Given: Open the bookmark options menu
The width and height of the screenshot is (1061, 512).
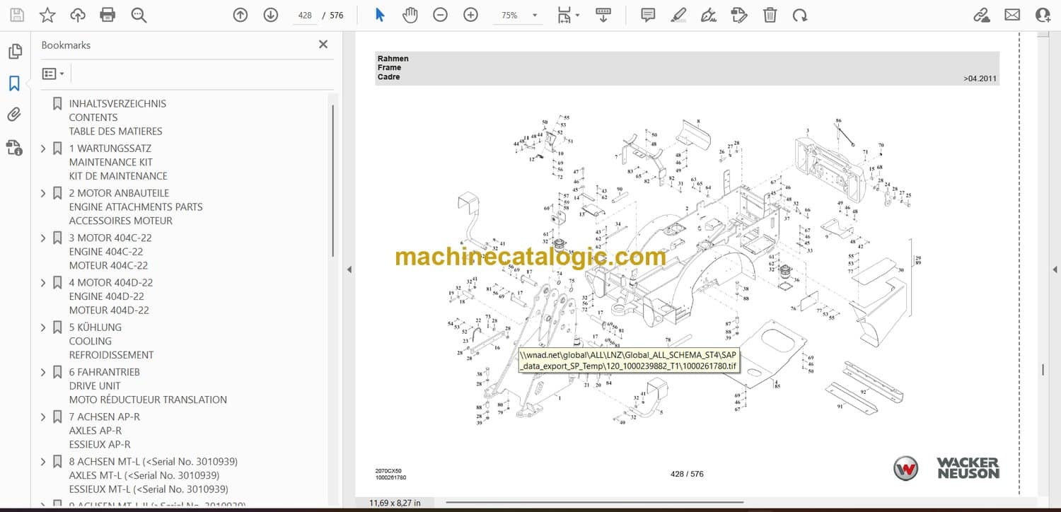Looking at the screenshot, I should point(53,74).
